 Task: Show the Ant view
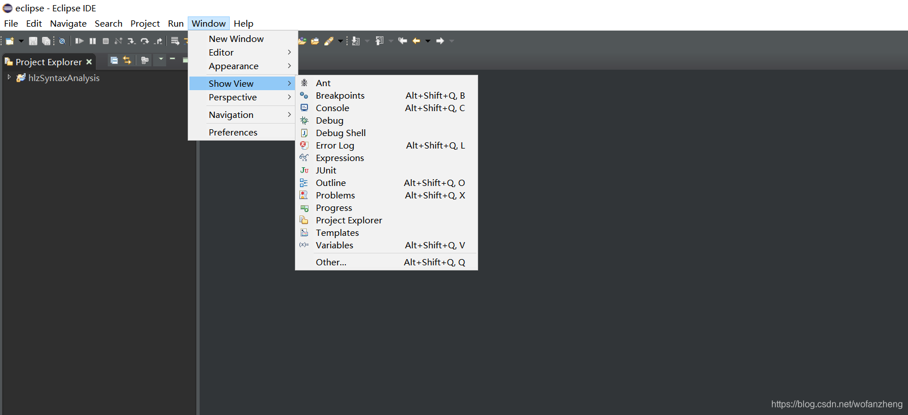point(386,83)
